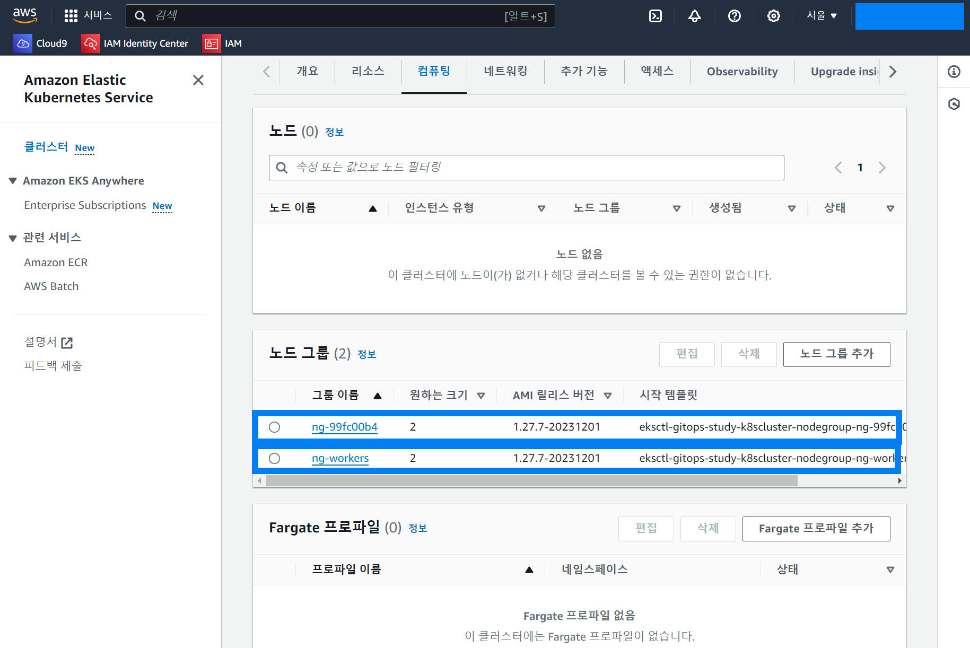Open 클러스터 in the side navigation
Viewport: 970px width, 648px height.
tap(46, 147)
